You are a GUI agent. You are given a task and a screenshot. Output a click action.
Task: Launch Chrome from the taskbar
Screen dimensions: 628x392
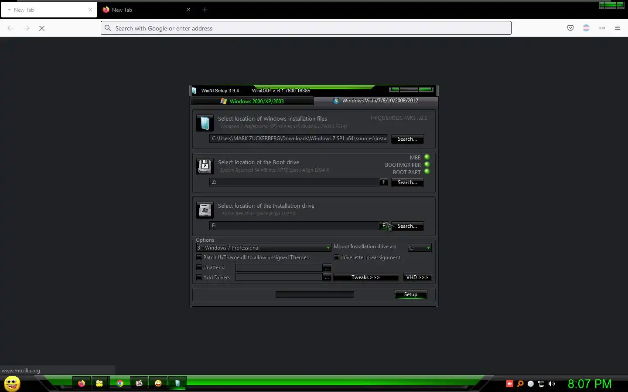[120, 383]
